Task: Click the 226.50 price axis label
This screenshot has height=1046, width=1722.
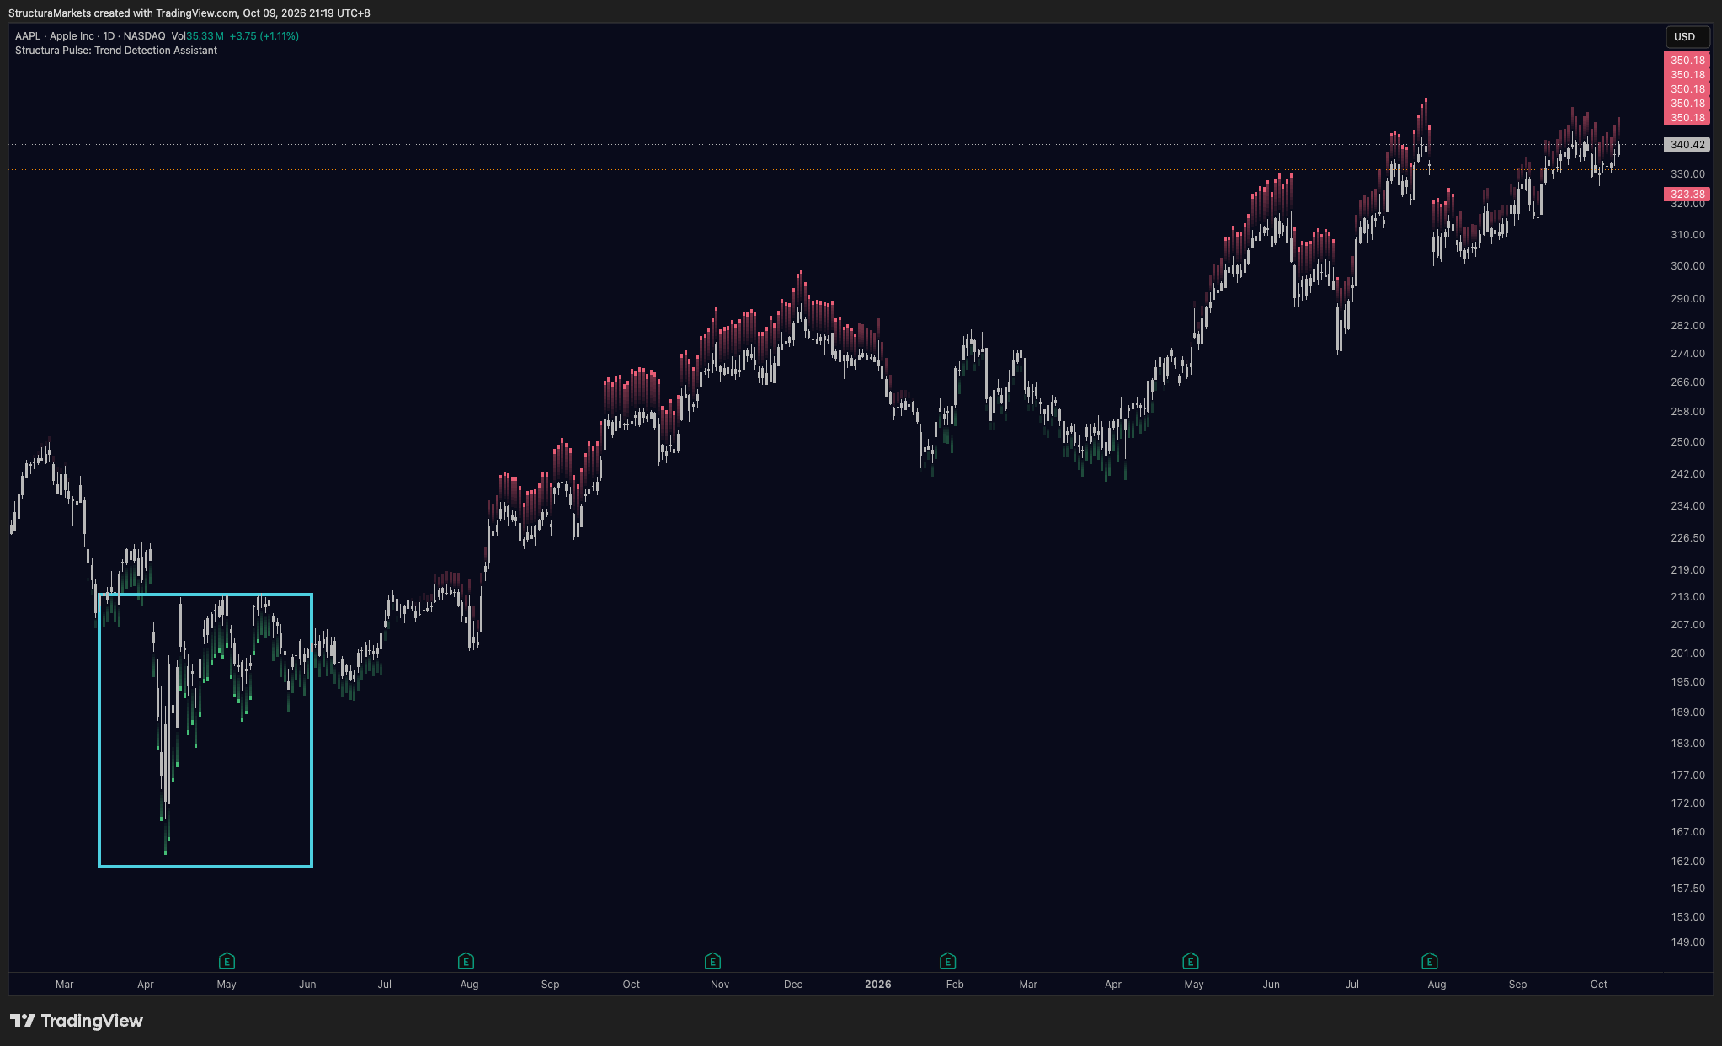Action: point(1687,538)
